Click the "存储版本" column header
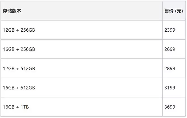Image resolution: width=187 pixels, height=118 pixels. (x=12, y=11)
